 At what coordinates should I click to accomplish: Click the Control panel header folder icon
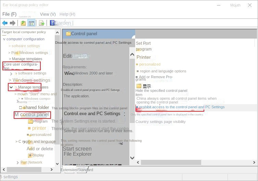(x=68, y=34)
